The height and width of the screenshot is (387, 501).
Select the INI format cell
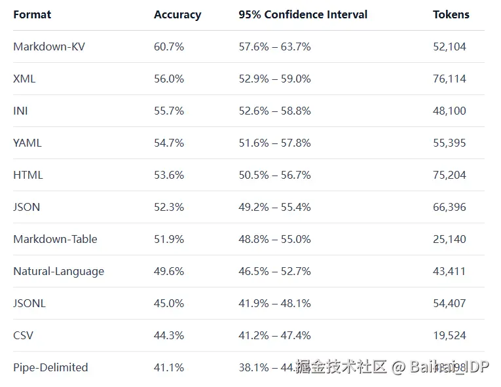[x=20, y=111]
